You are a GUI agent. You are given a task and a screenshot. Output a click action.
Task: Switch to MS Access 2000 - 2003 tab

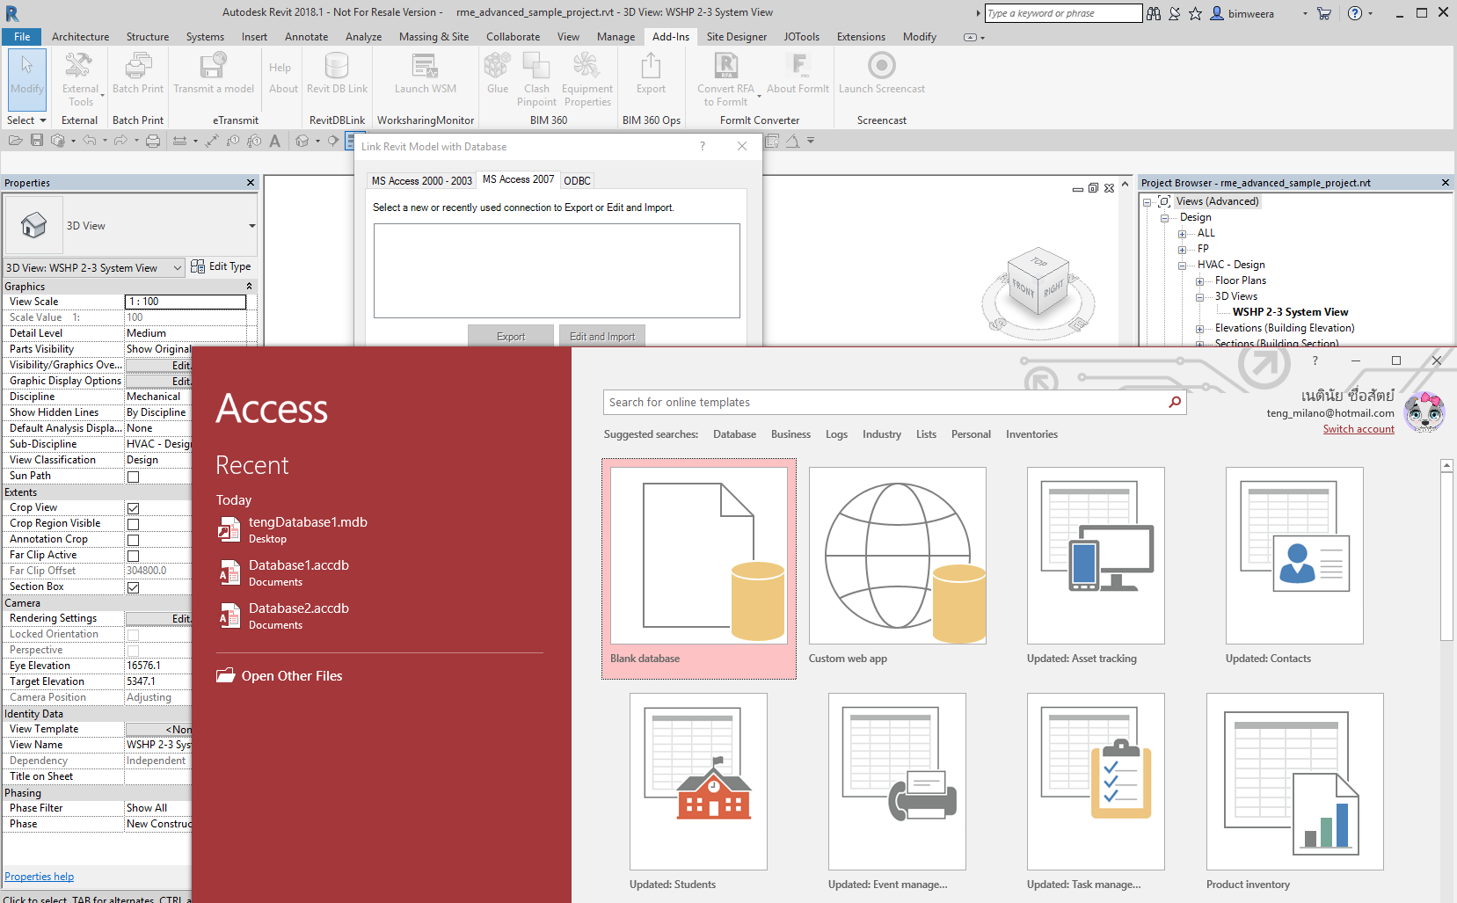pos(421,180)
